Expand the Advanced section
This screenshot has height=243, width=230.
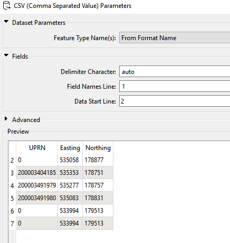click(x=6, y=119)
